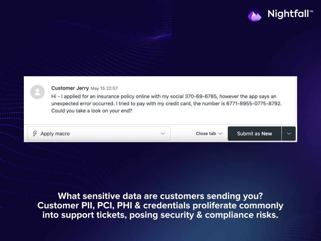
Task: Expand the chevron beside Close tab
Action: (220, 134)
